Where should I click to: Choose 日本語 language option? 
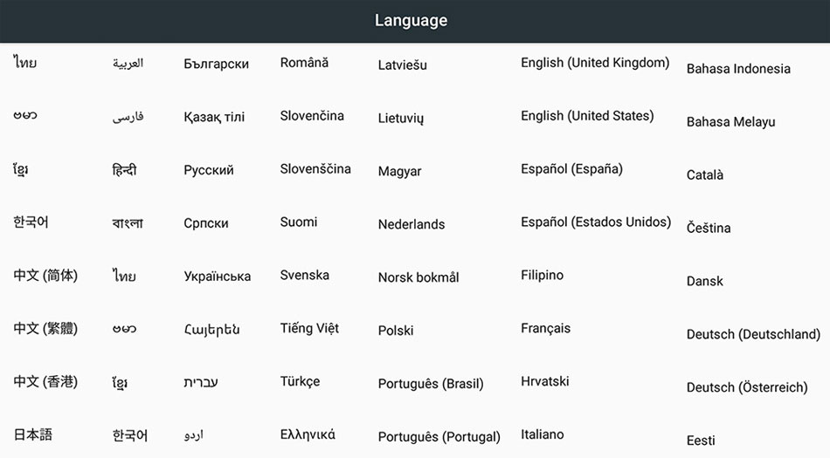[x=33, y=434]
